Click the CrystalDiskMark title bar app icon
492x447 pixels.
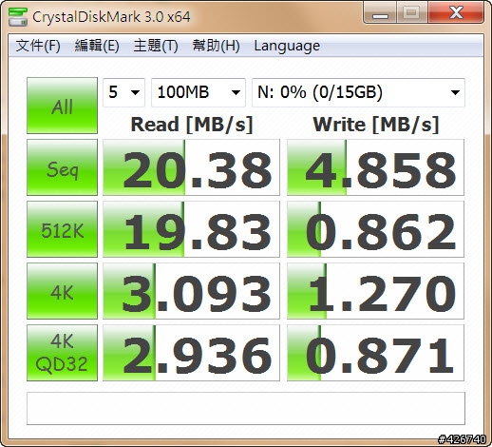click(18, 16)
